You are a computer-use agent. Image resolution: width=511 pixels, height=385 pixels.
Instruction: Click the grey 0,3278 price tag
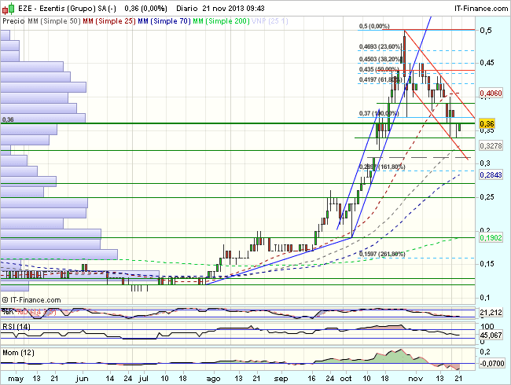click(491, 145)
